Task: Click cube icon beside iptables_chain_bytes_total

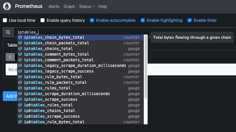Action: pos(20,37)
